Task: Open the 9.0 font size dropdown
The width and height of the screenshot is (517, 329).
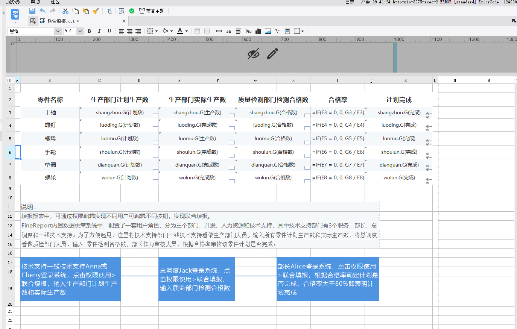Action: click(80, 31)
